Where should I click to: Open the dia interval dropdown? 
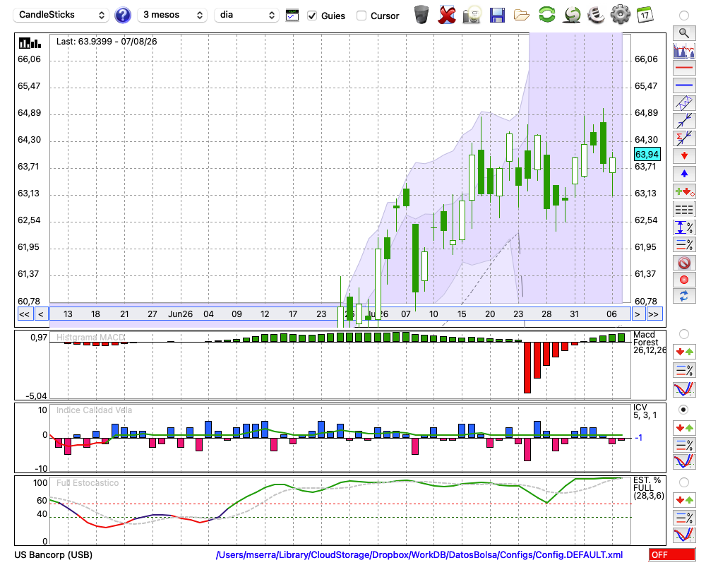click(246, 15)
